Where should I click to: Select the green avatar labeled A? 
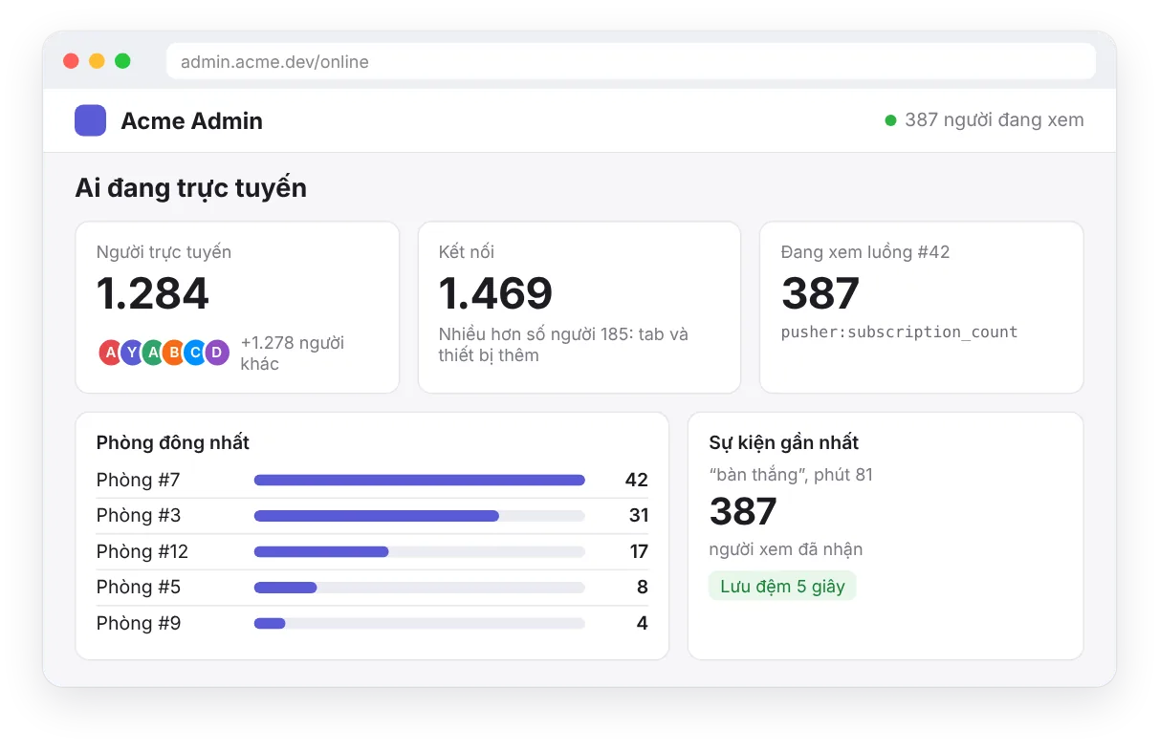[x=153, y=353]
